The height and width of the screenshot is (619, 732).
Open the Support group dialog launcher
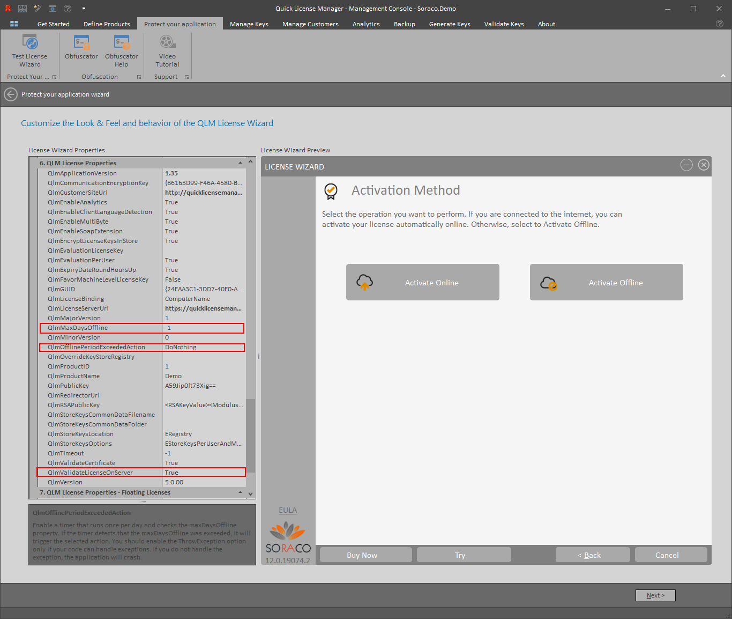(186, 77)
